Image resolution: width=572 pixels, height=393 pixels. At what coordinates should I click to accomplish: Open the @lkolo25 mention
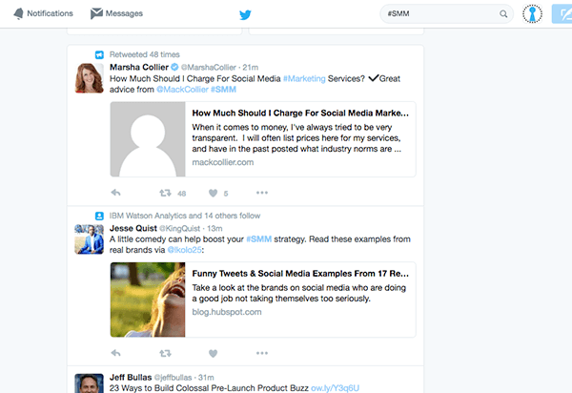[185, 250]
